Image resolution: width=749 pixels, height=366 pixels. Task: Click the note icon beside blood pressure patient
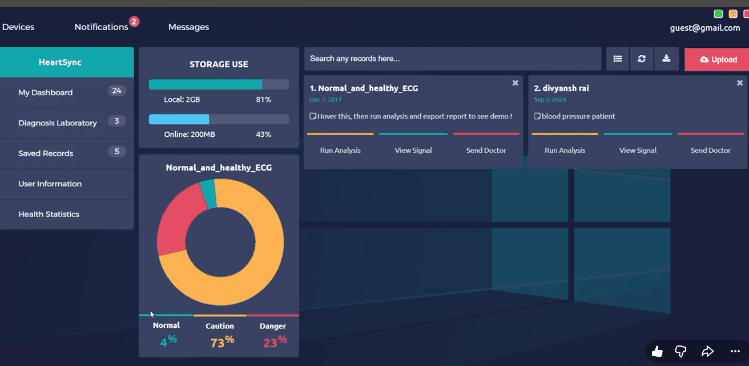pos(537,116)
